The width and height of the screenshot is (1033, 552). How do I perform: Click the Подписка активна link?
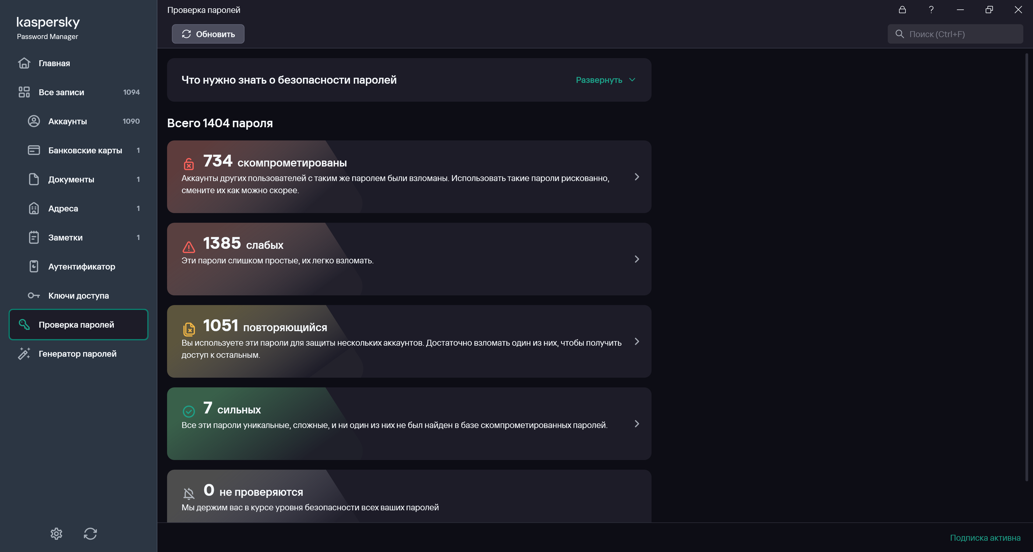(x=985, y=537)
